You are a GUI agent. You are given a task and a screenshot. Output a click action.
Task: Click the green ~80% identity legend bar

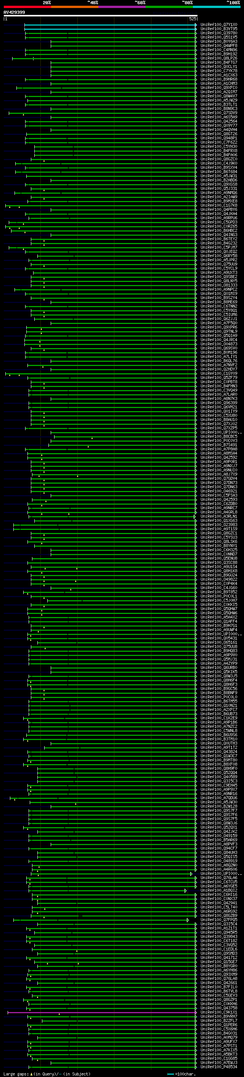click(x=169, y=7)
